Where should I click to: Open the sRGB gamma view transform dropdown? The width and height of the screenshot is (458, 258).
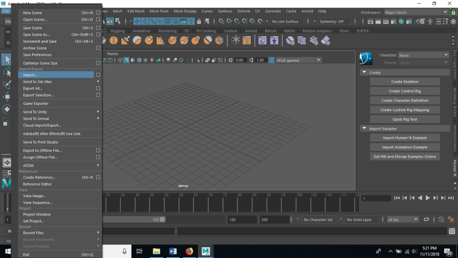(x=298, y=60)
